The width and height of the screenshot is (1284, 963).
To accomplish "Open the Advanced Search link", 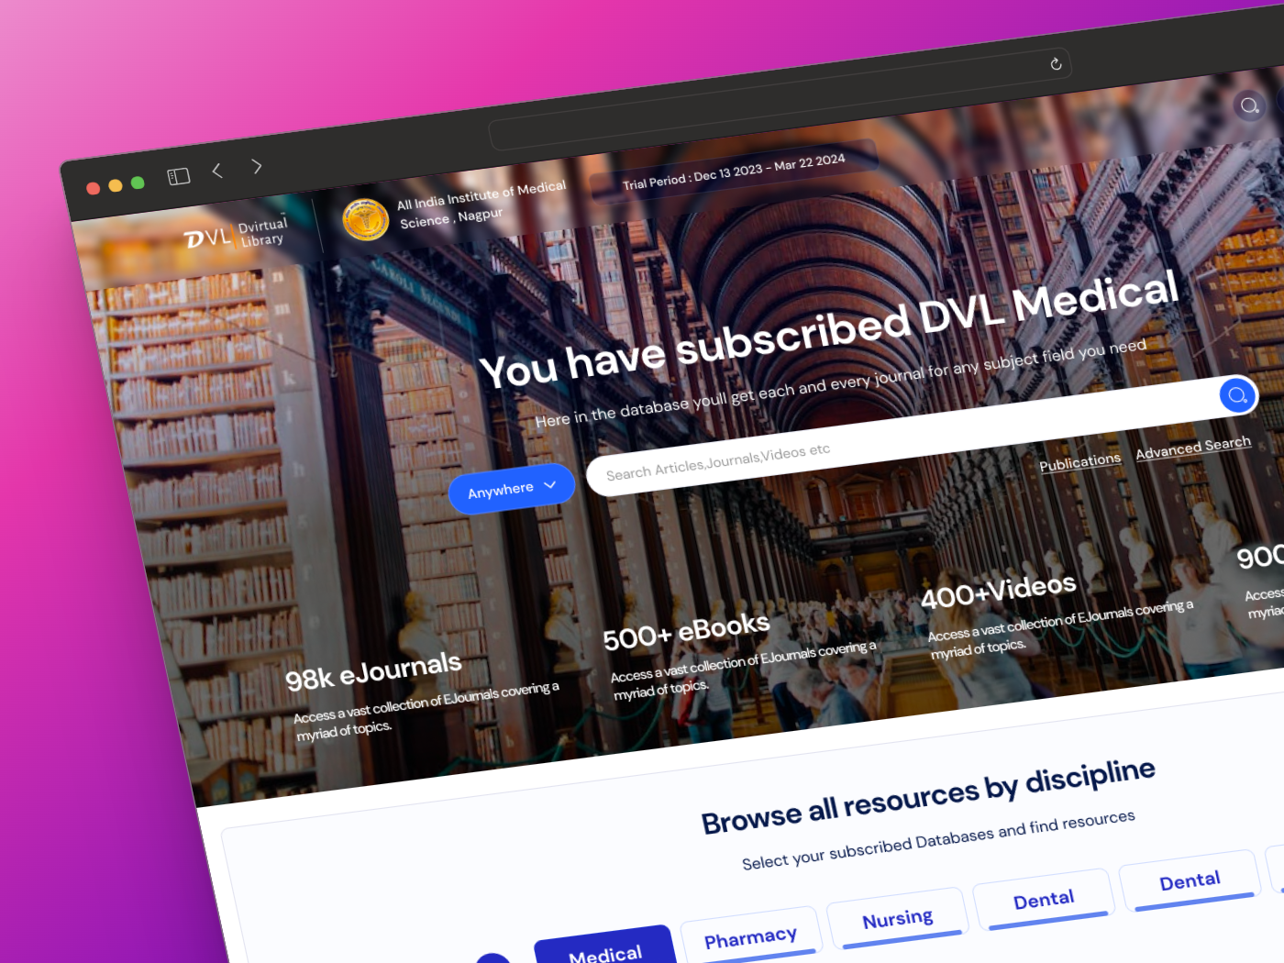I will click(x=1193, y=448).
